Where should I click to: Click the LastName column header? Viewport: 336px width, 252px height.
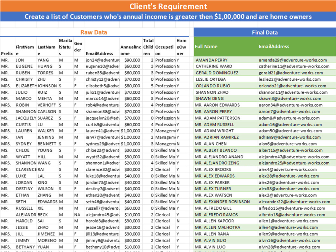coord(47,47)
